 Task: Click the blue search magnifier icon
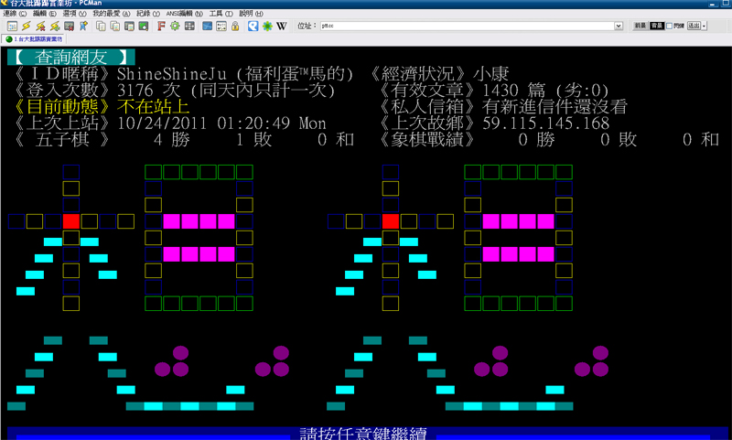point(253,27)
